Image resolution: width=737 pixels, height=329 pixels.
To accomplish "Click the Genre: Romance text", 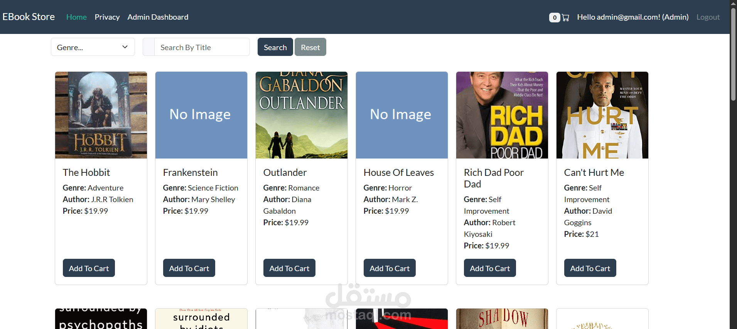I will 292,188.
